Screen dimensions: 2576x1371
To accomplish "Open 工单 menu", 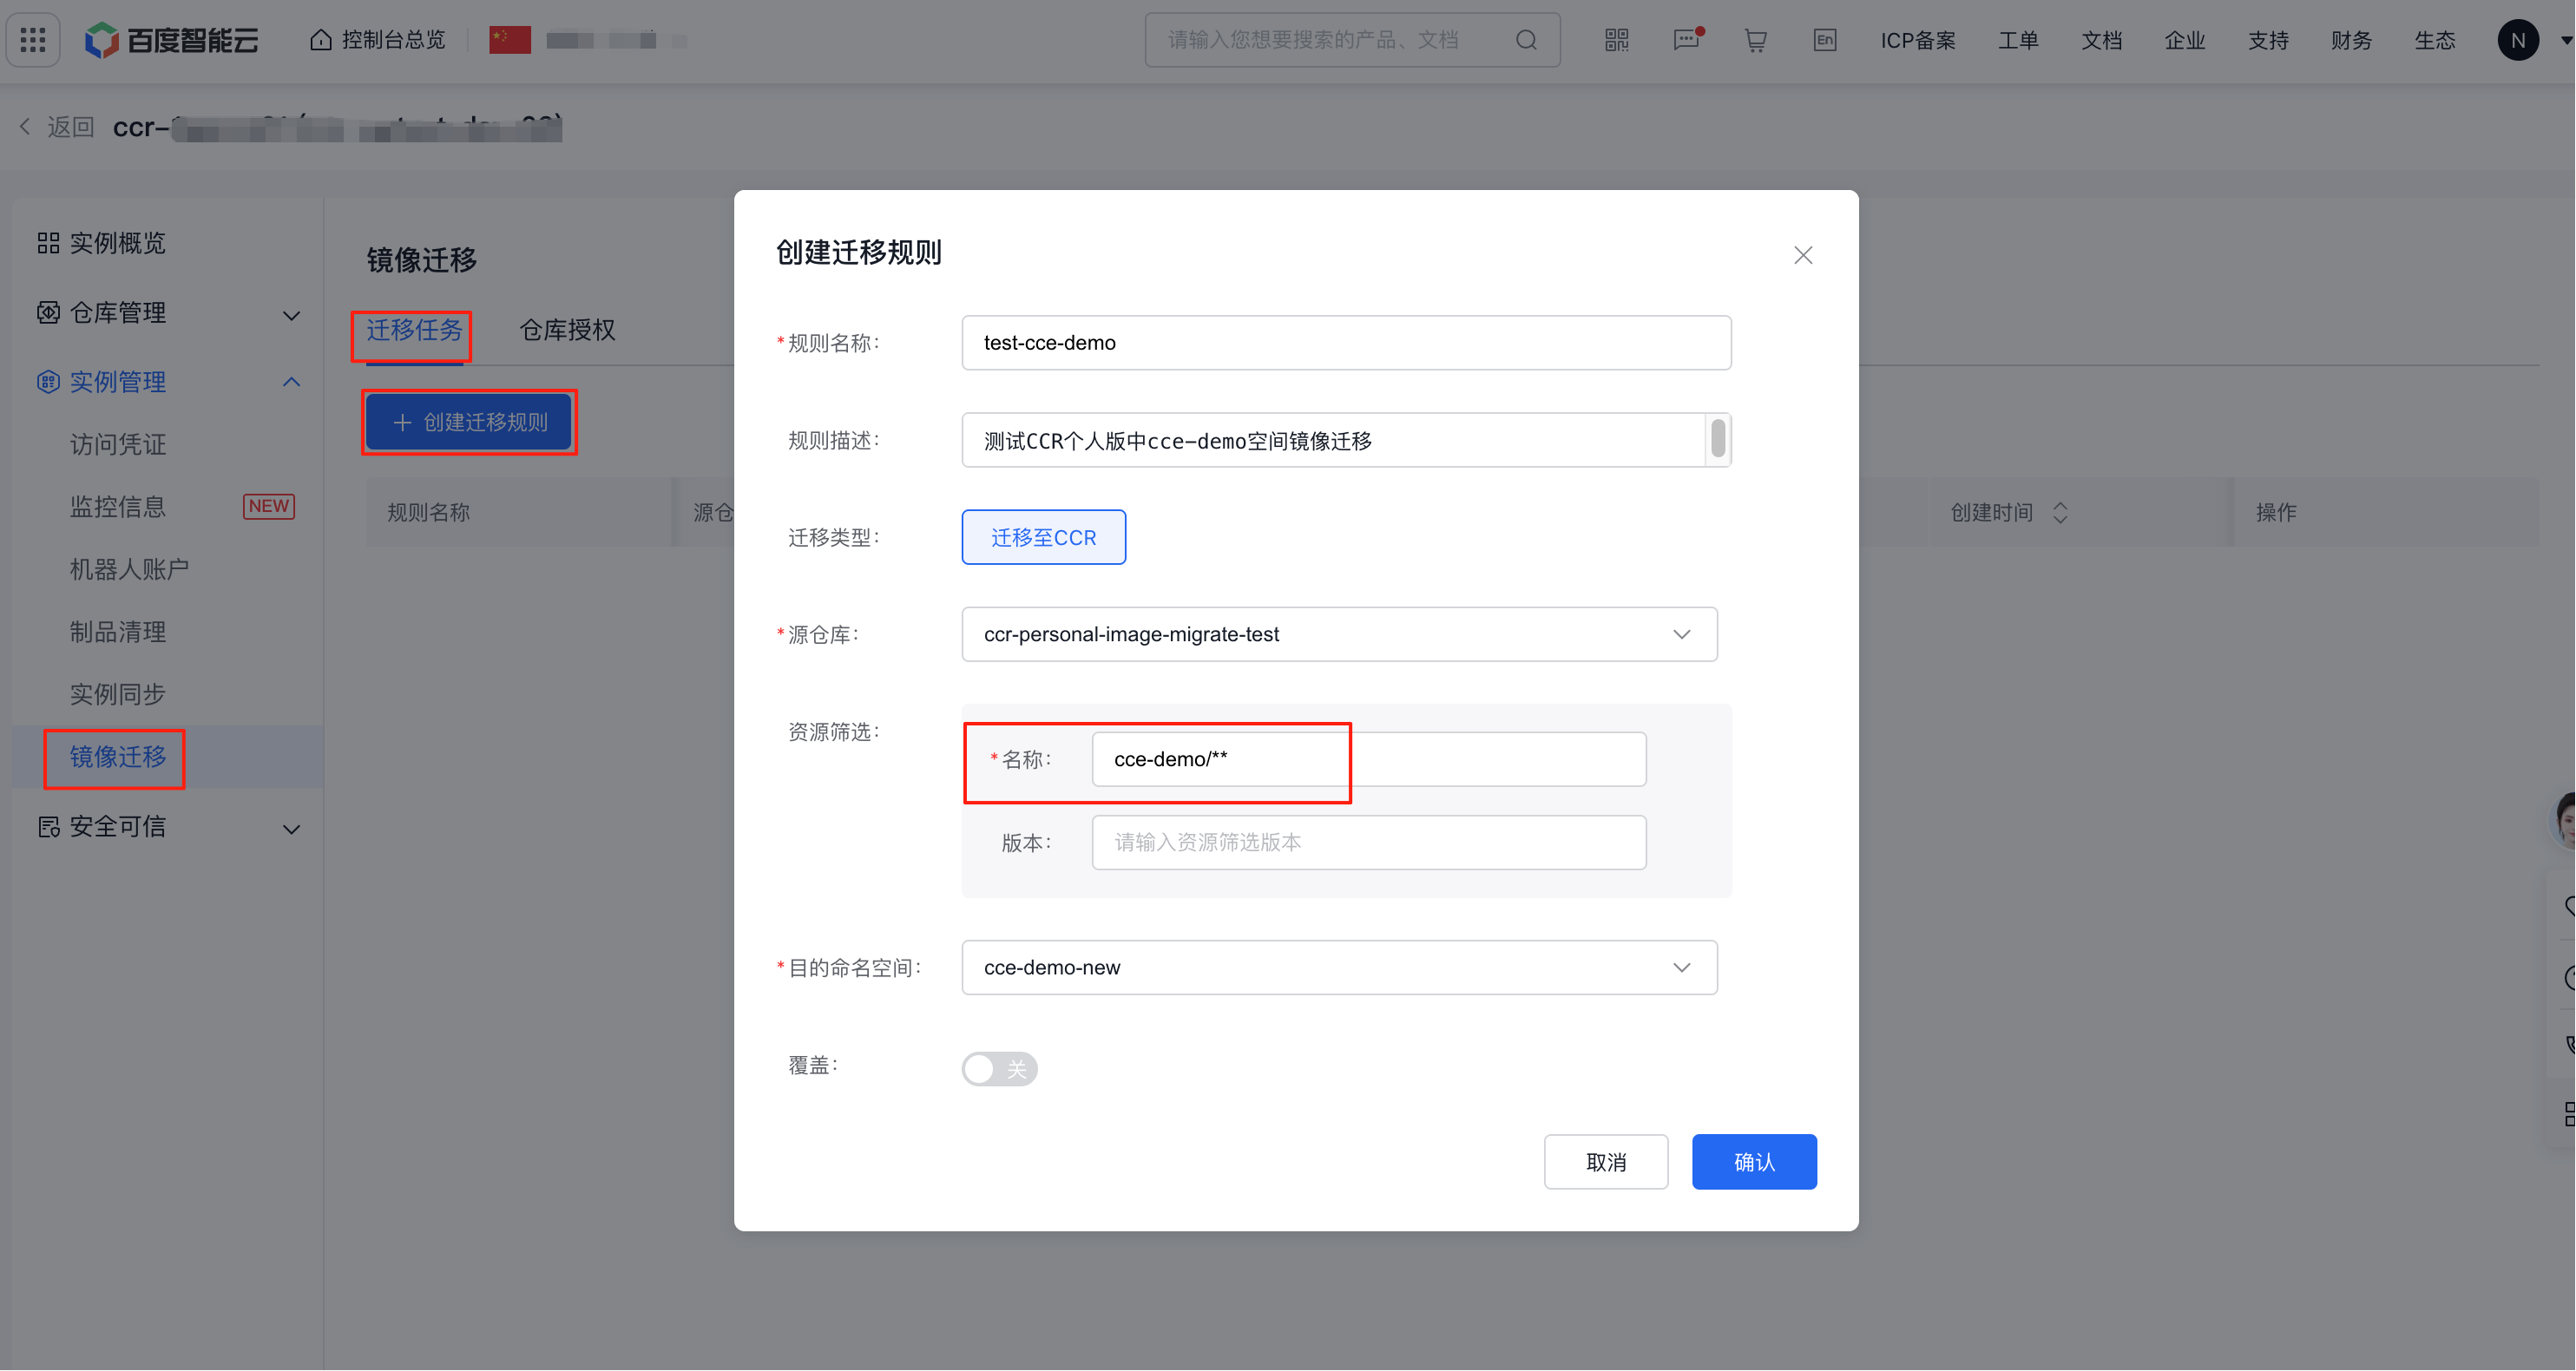I will tap(2018, 40).
